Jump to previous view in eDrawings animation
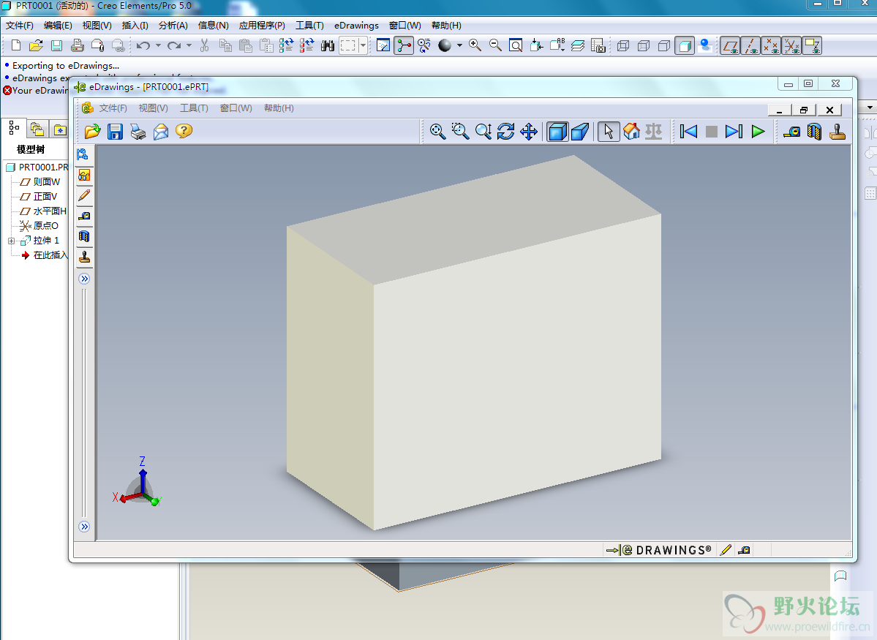This screenshot has width=877, height=640. pyautogui.click(x=688, y=132)
